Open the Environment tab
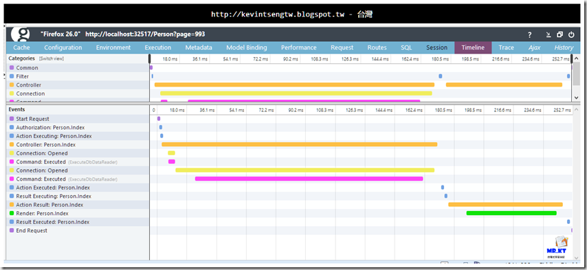The height and width of the screenshot is (270, 587). click(113, 47)
